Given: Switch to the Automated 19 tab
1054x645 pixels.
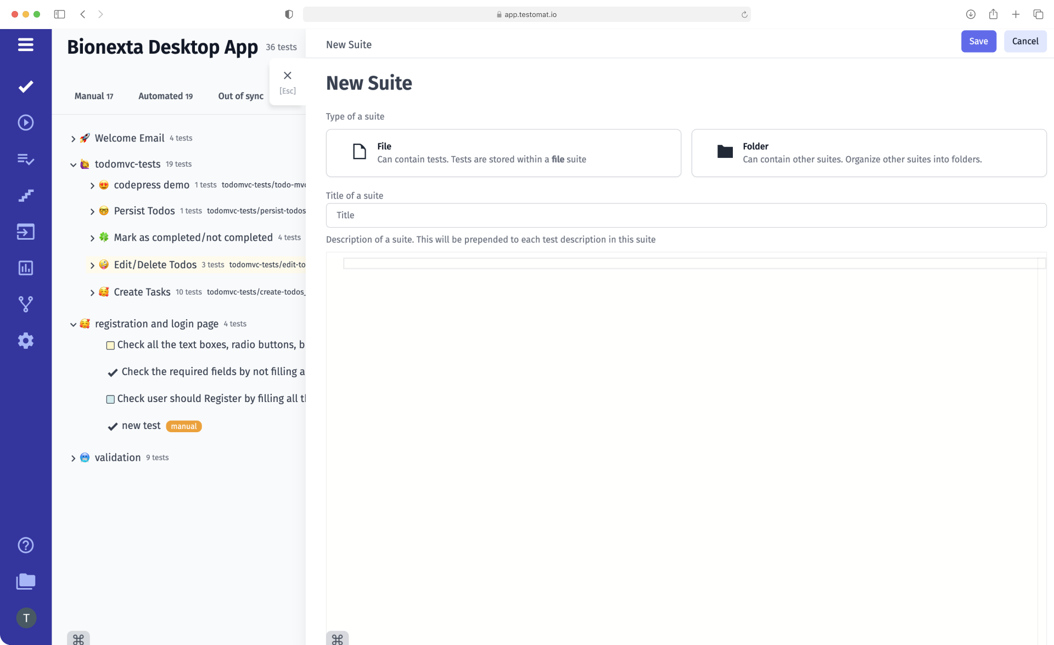Looking at the screenshot, I should [165, 96].
